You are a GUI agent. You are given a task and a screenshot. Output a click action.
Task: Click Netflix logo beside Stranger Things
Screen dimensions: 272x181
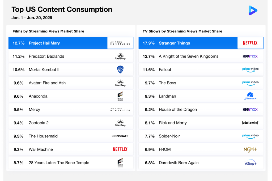click(x=250, y=43)
